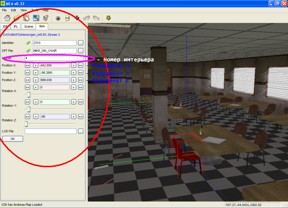Click the green beer bottle on the table
The height and width of the screenshot is (208, 288).
click(x=201, y=130)
